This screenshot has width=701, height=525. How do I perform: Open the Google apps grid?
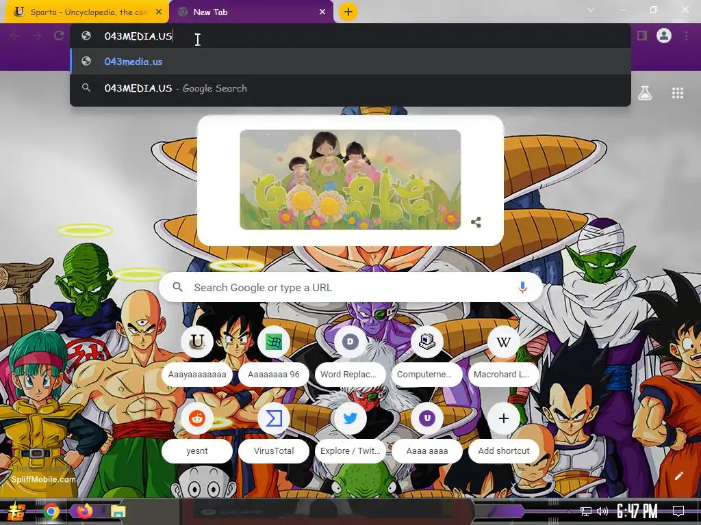677,93
